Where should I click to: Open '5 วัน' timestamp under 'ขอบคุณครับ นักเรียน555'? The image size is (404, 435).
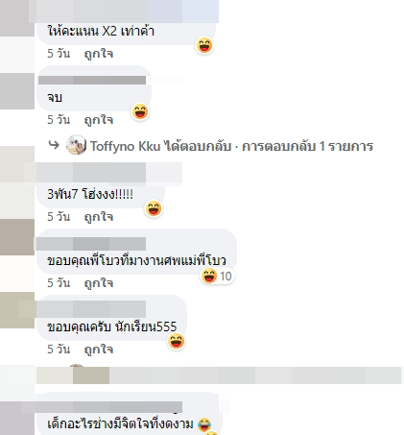[59, 349]
